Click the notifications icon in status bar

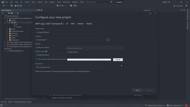pos(186,106)
